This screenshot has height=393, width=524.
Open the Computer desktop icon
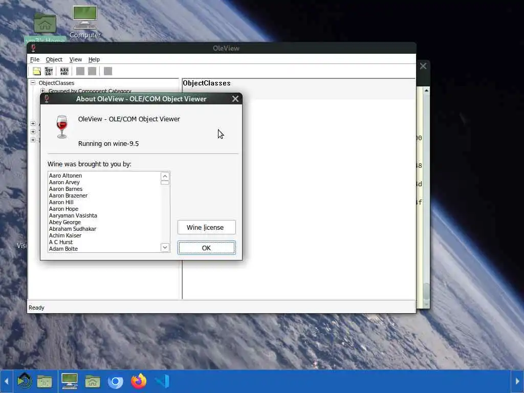pyautogui.click(x=85, y=22)
